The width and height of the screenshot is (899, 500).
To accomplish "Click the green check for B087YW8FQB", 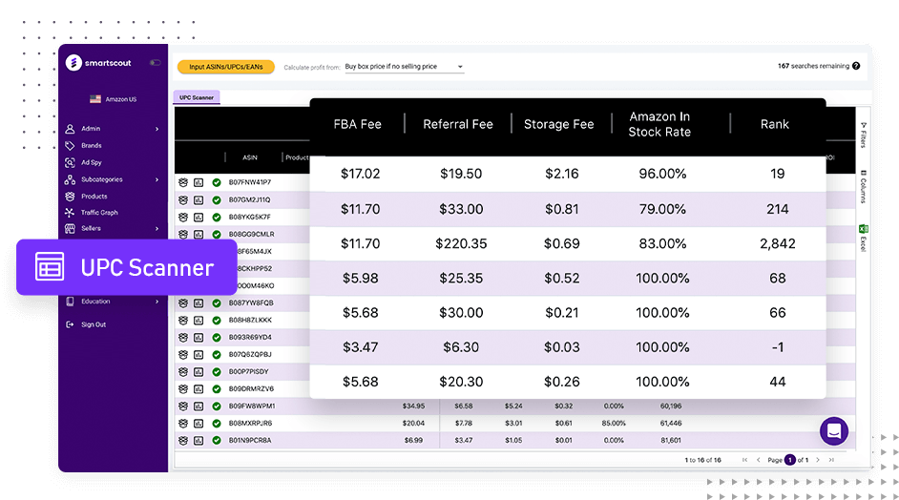I will [217, 302].
